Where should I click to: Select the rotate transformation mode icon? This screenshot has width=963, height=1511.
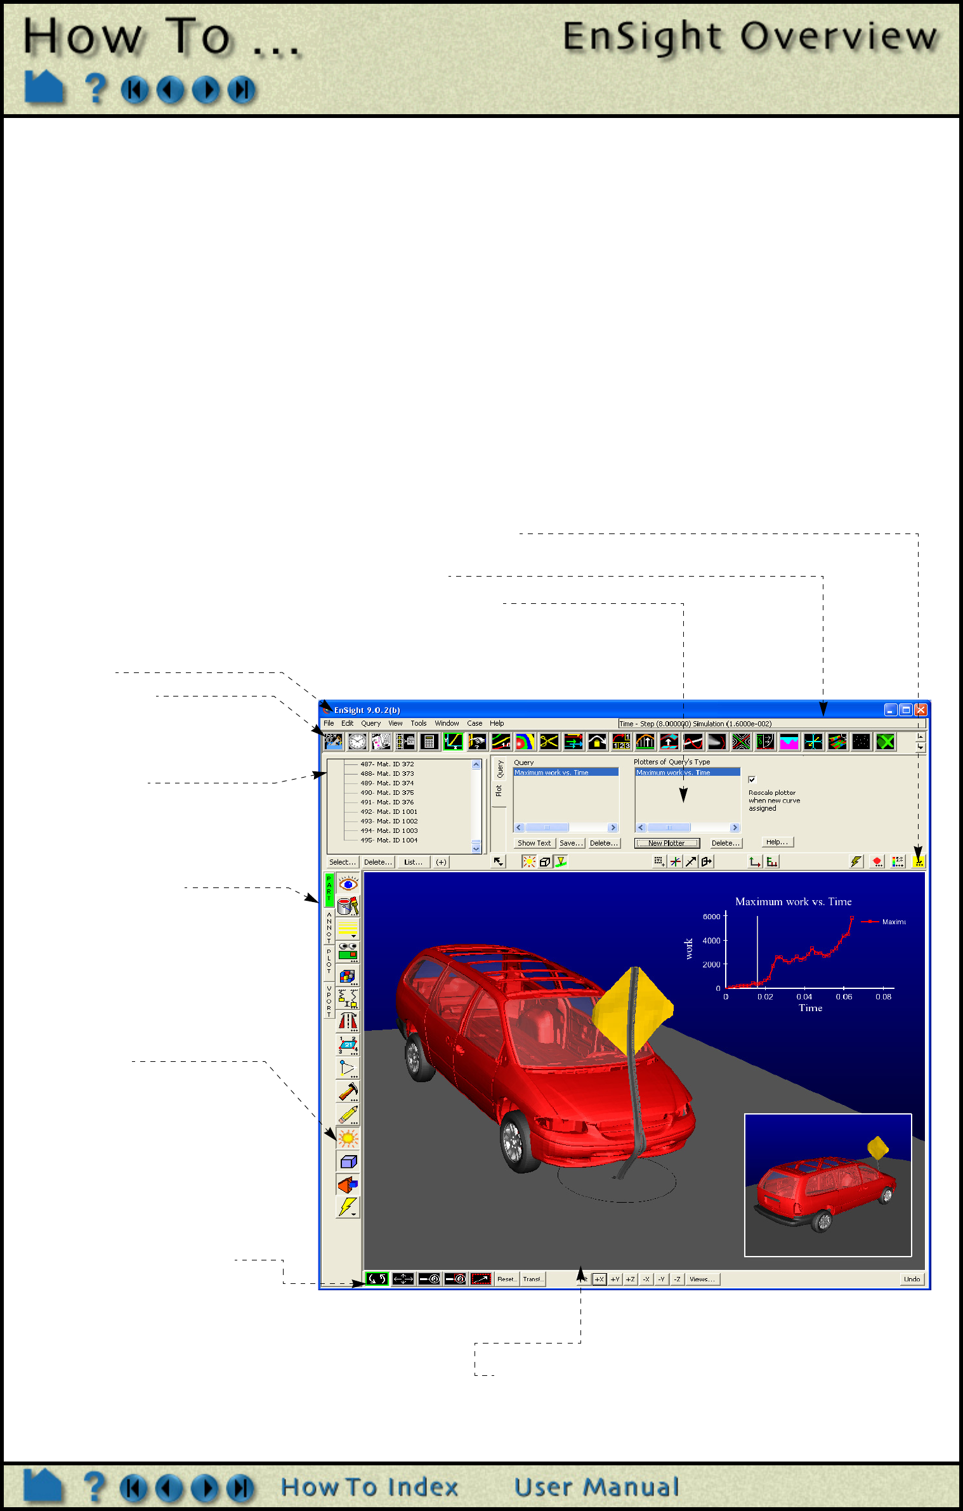377,1279
